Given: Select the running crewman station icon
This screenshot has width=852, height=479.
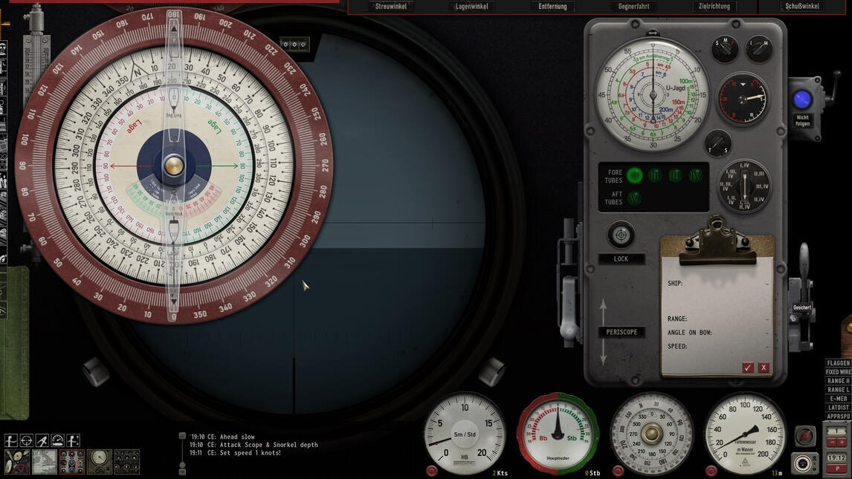Looking at the screenshot, I should [x=42, y=440].
